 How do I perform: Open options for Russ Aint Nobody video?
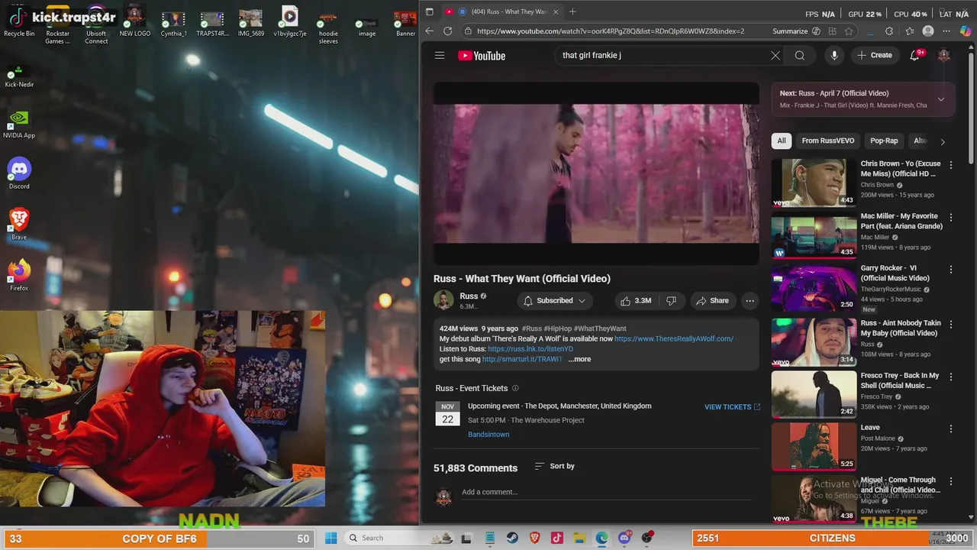(x=950, y=324)
